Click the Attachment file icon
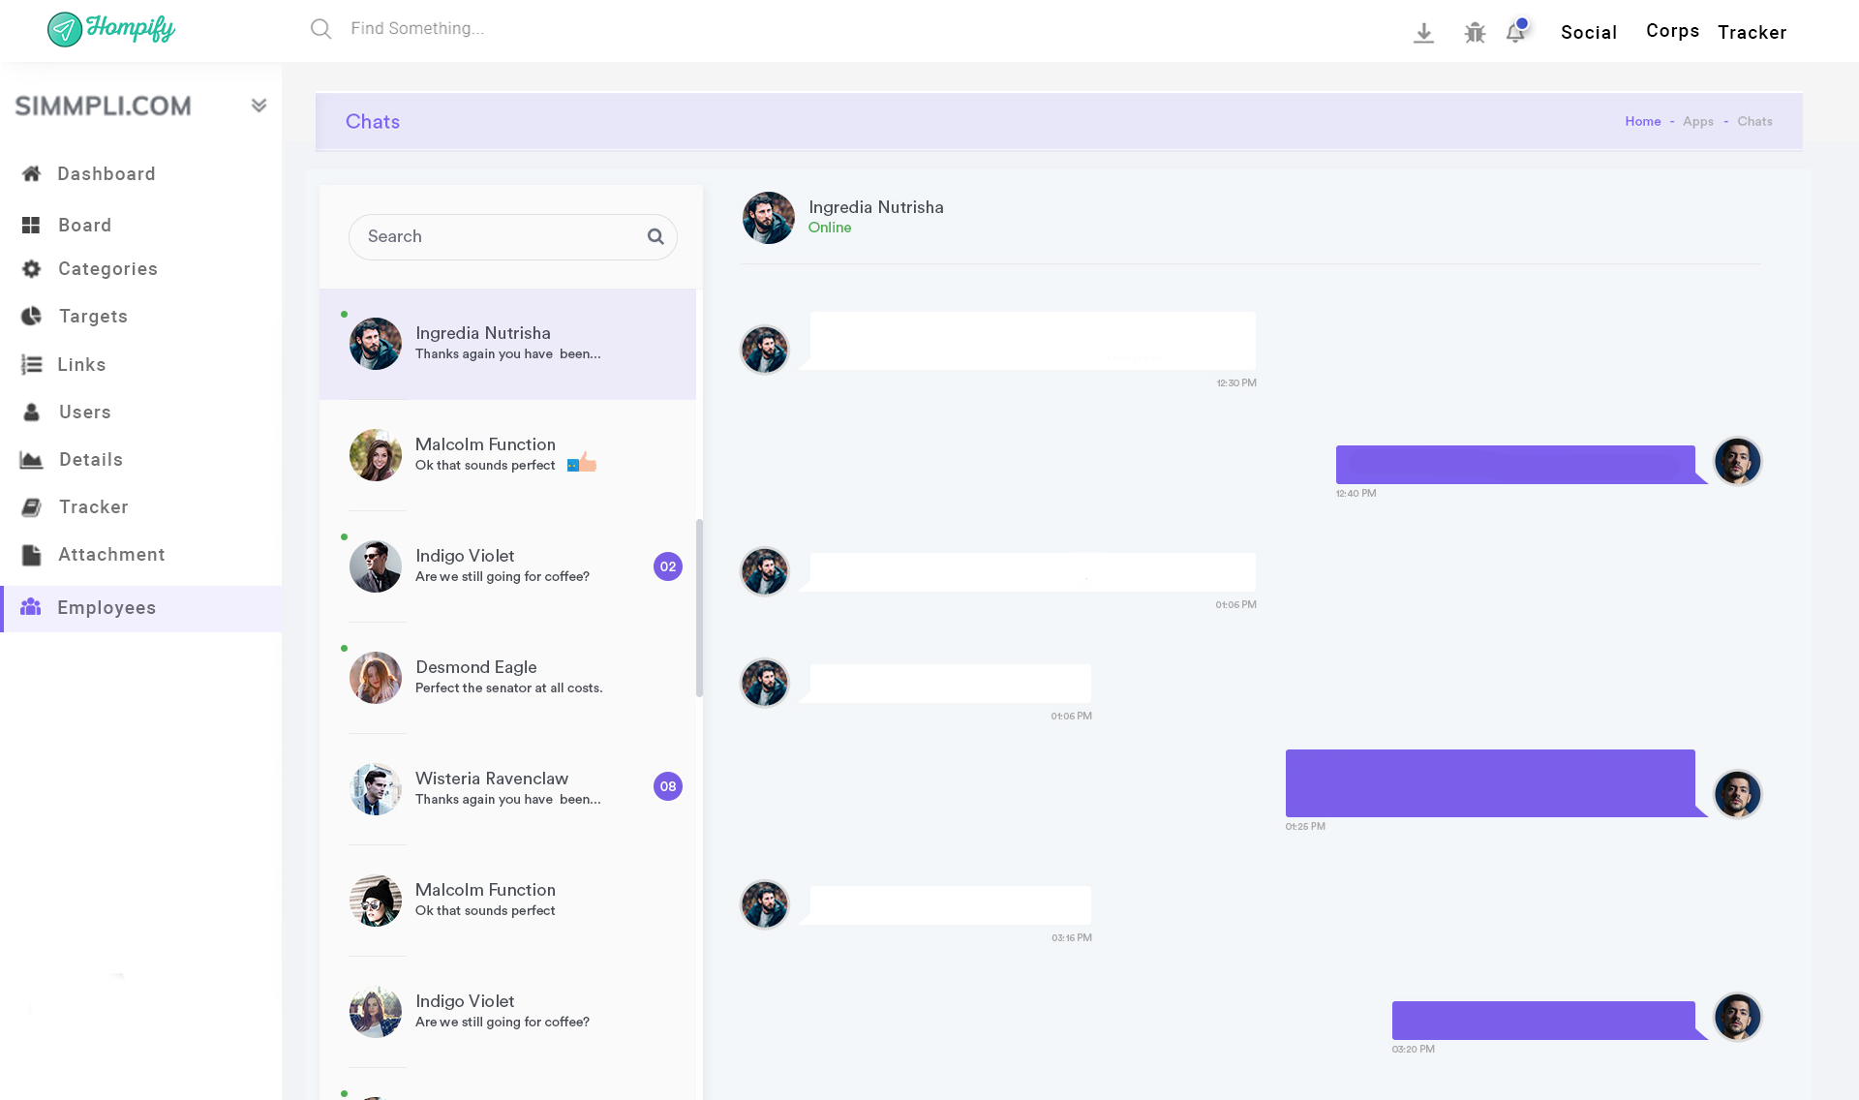Image resolution: width=1859 pixels, height=1100 pixels. coord(31,555)
